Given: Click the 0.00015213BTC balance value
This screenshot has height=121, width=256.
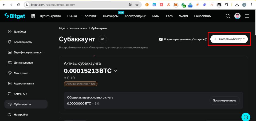Looking at the screenshot, I should click(x=88, y=71).
